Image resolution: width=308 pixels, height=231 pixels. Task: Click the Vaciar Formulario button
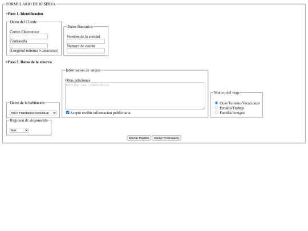coord(167,138)
